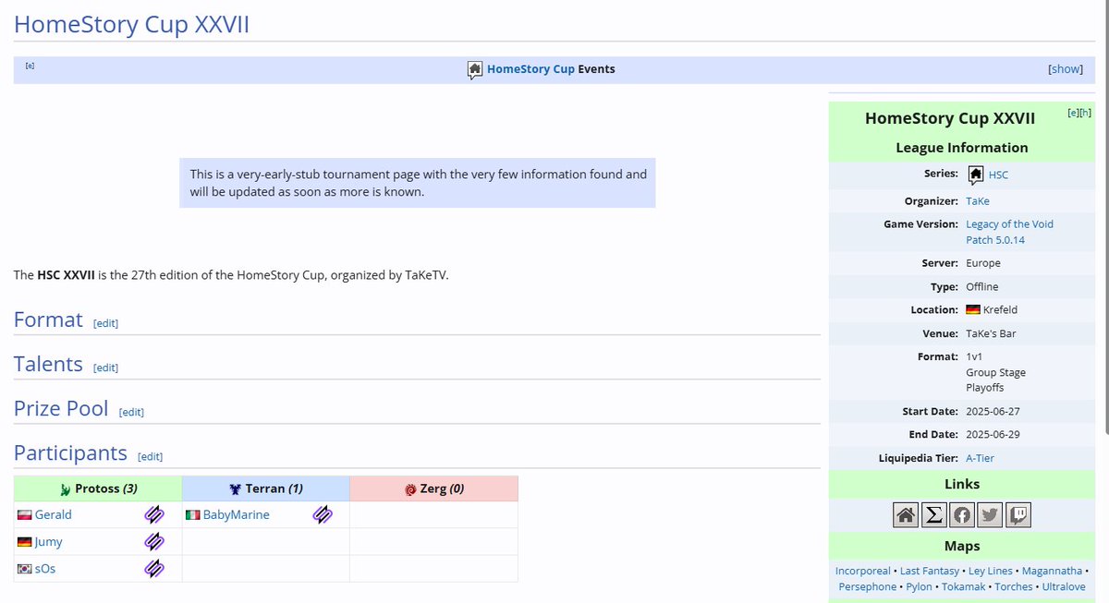Screen dimensions: 1109x603
Task: Edit the Format section
Action: (105, 323)
